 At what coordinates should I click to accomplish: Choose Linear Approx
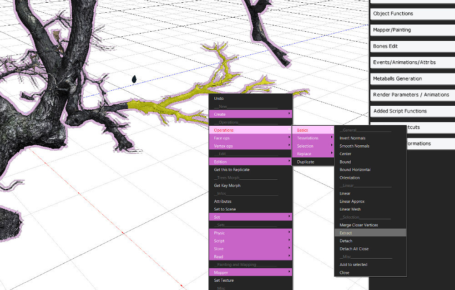(x=370, y=202)
